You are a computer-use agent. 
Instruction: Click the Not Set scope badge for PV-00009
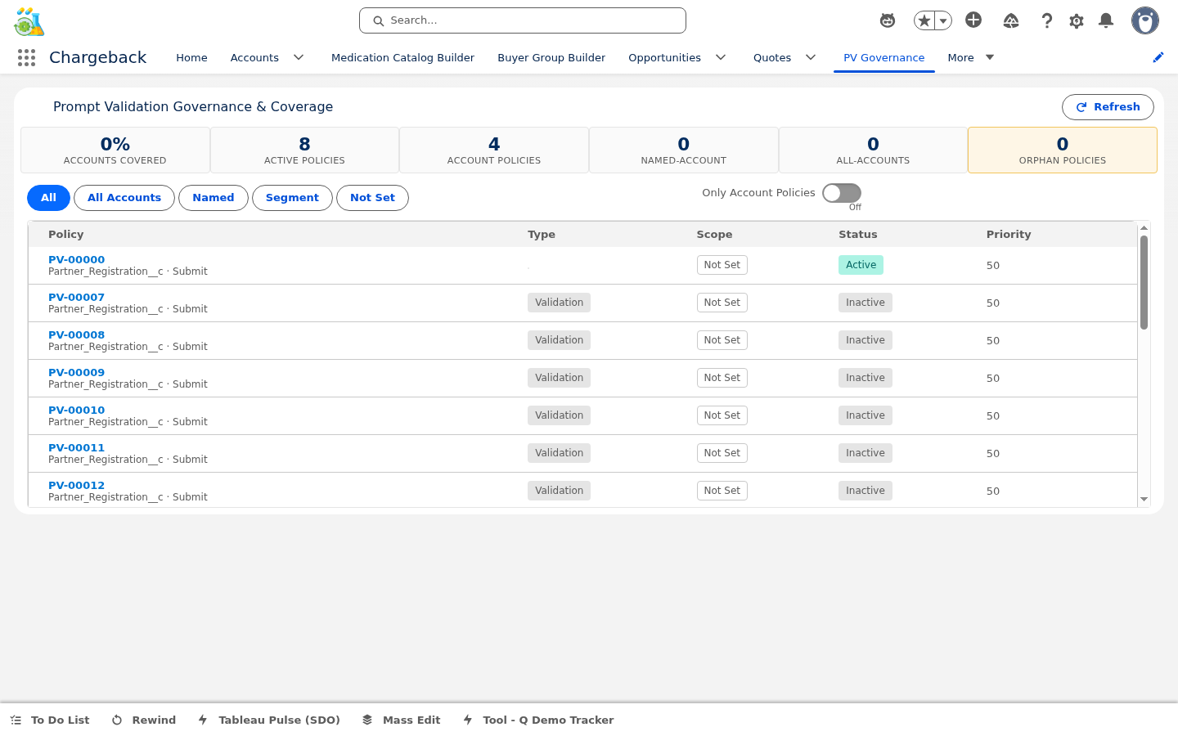pyautogui.click(x=722, y=378)
